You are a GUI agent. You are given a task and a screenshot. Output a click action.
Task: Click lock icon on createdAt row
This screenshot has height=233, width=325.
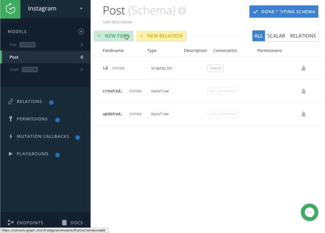[303, 91]
